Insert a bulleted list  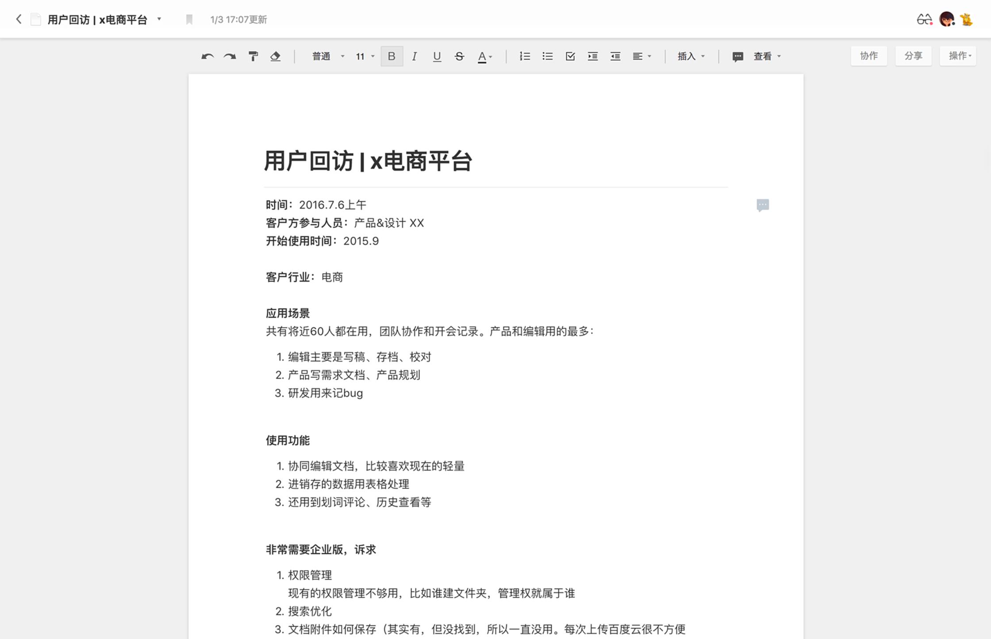tap(547, 56)
